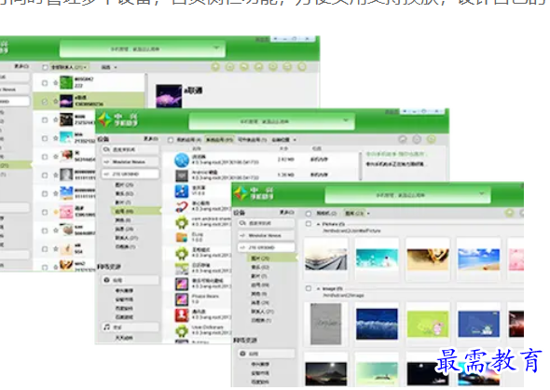550x390 pixels.
Task: Select the blue share-network app icon
Action: point(182,191)
